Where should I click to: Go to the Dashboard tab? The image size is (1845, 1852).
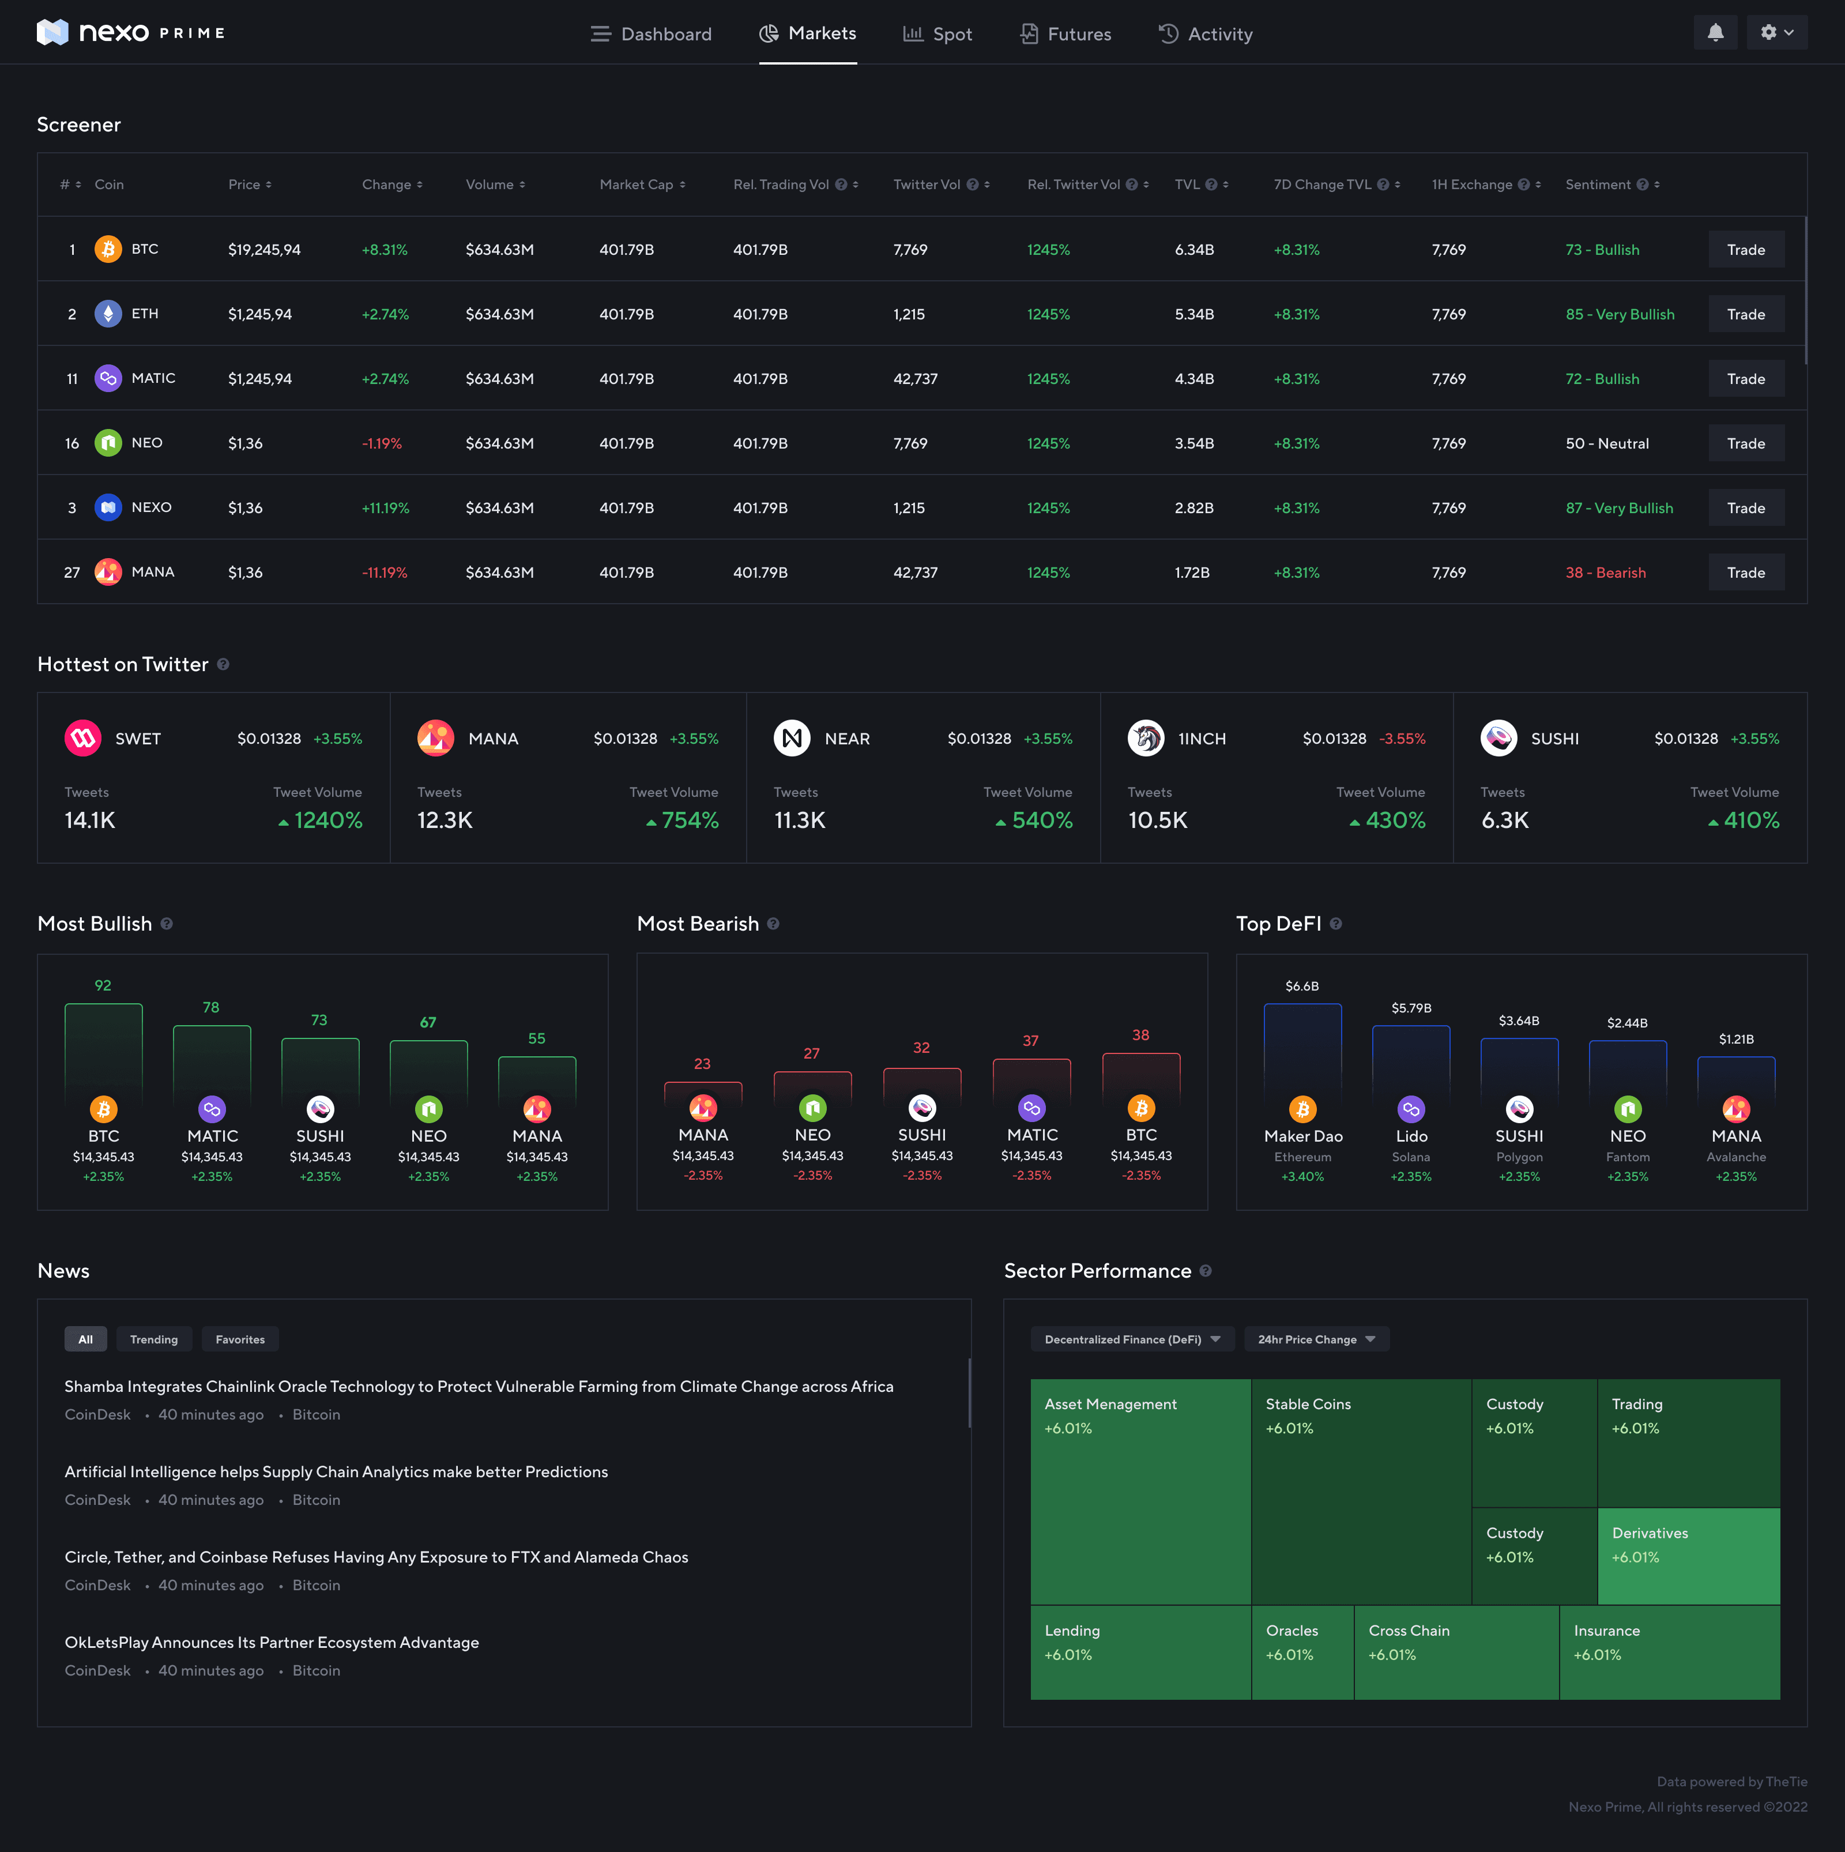(651, 35)
